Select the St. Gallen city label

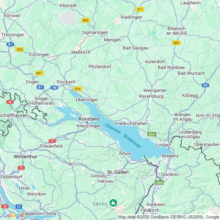pyautogui.click(x=118, y=172)
